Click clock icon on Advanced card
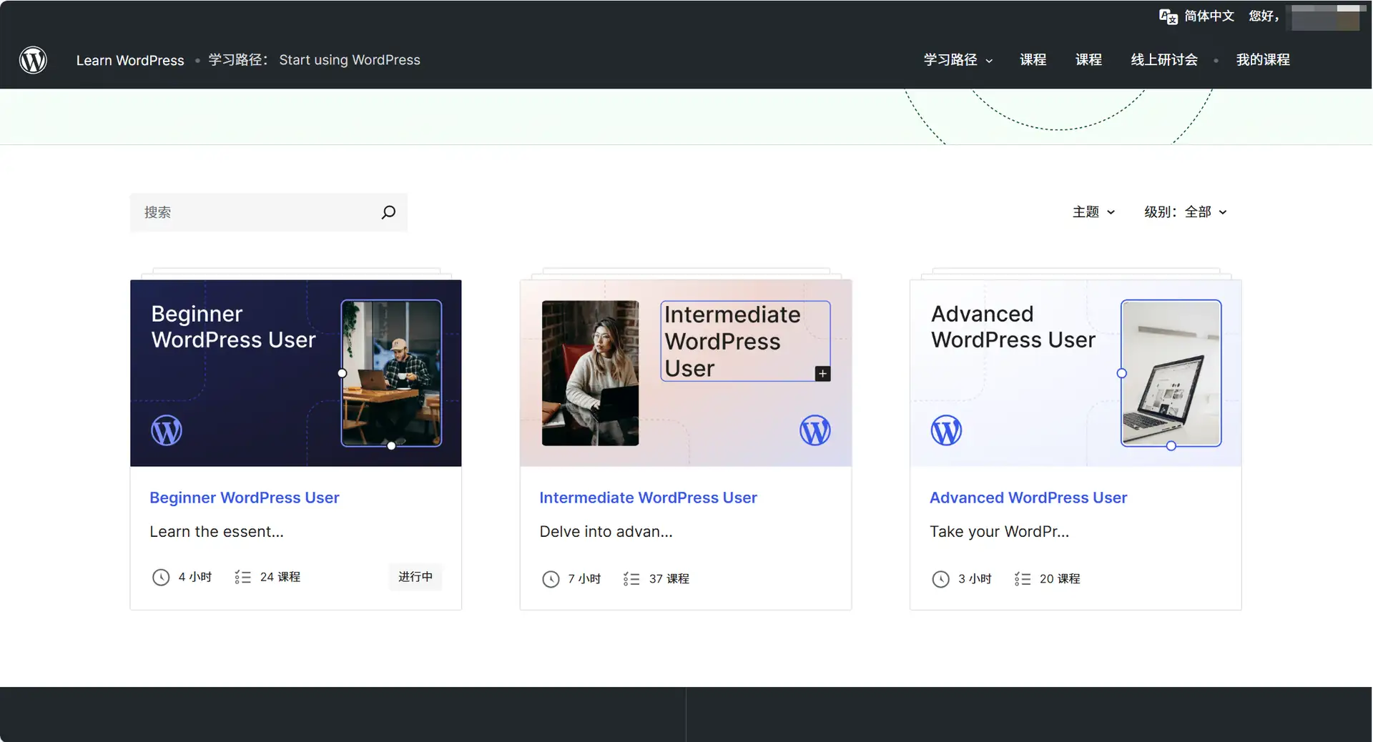 [940, 579]
